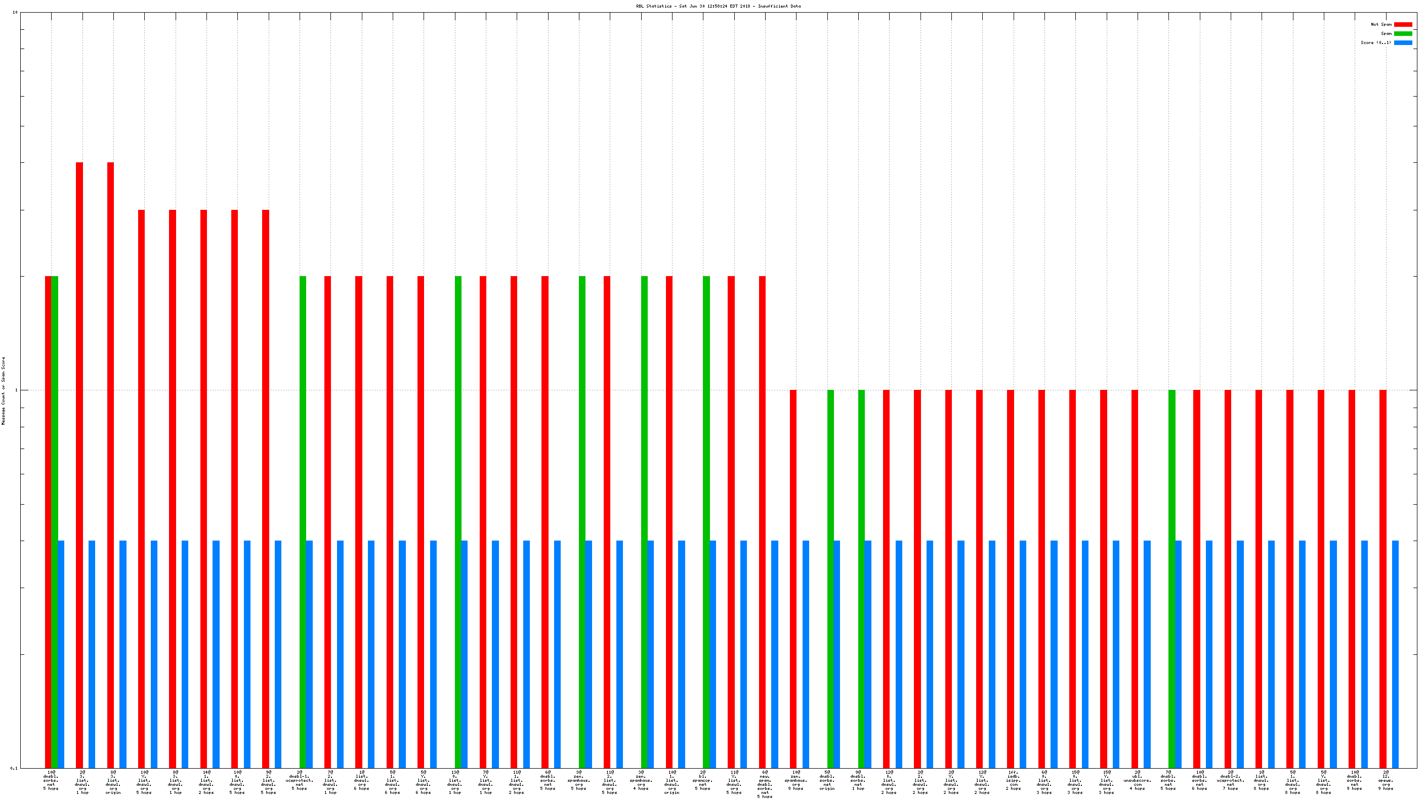Click the Message Count or Spam Score axis label
This screenshot has width=1425, height=801.
coord(4,390)
